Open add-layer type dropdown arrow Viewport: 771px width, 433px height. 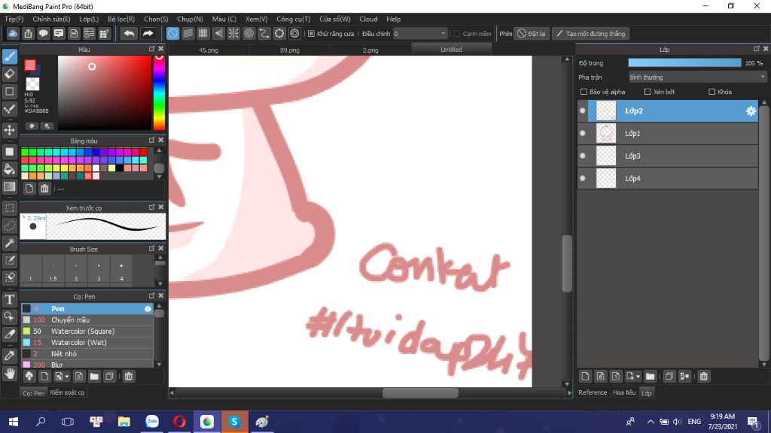point(638,377)
